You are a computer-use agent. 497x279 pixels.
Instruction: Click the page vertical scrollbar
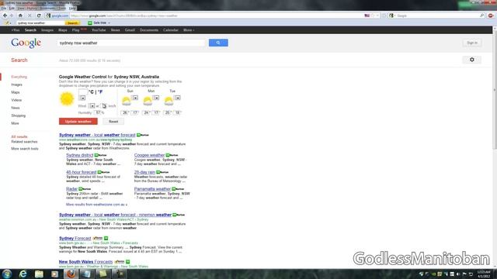[495, 147]
